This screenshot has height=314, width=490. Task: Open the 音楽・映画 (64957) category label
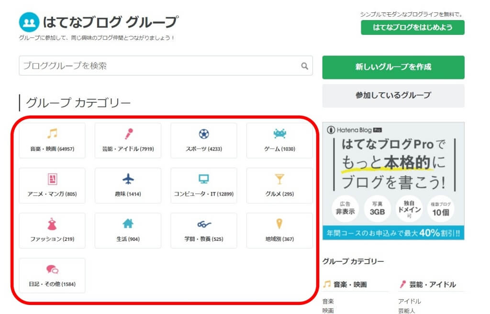[x=52, y=149]
